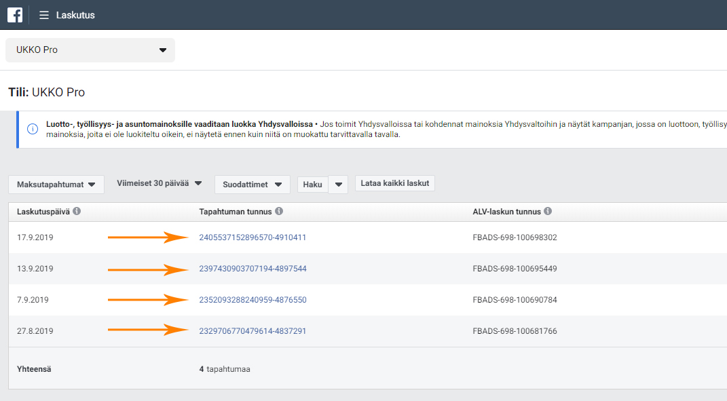
Task: Click info icon beside Tapahtuman tunnus header
Action: [x=279, y=211]
